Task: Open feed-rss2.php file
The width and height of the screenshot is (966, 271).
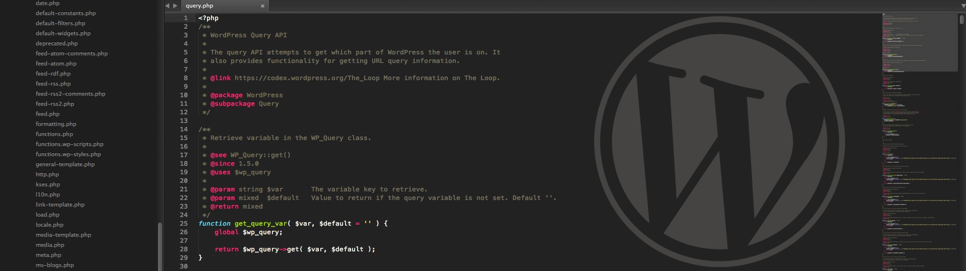Action: coord(55,104)
